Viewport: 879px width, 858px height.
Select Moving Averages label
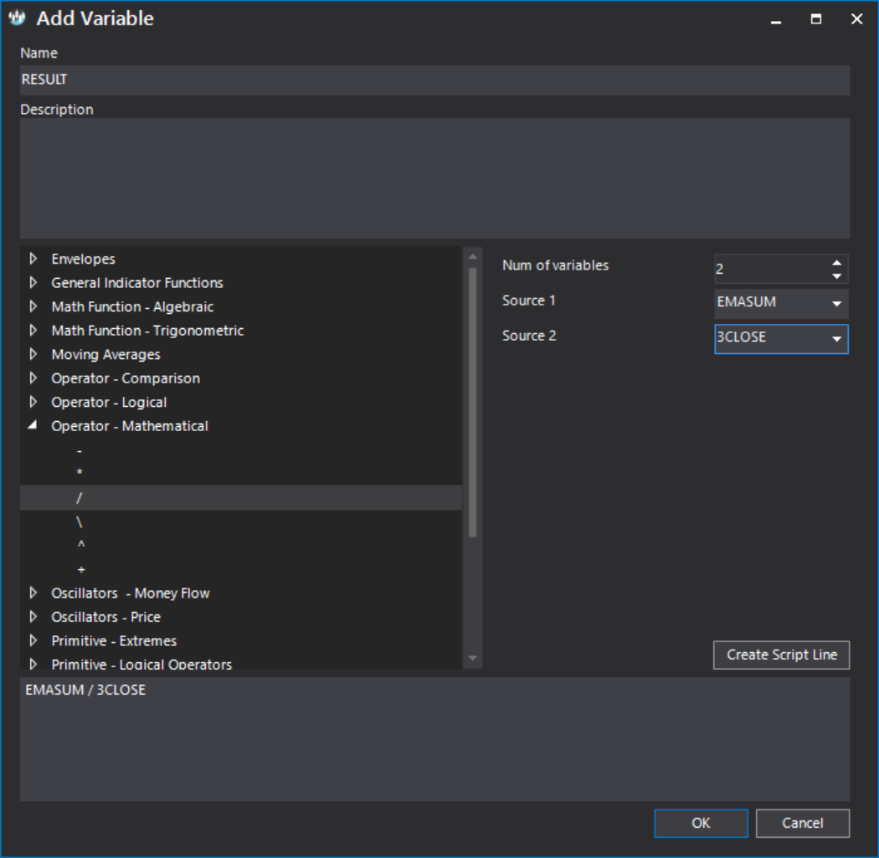(x=106, y=355)
